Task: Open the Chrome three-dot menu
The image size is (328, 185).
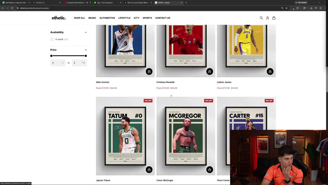Action: click(x=325, y=8)
